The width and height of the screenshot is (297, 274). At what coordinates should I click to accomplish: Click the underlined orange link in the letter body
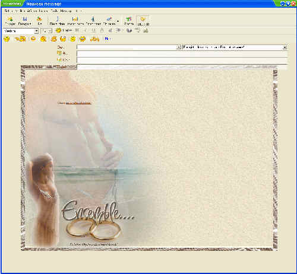[x=78, y=103]
